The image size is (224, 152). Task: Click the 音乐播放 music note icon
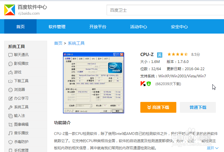coord(10,133)
